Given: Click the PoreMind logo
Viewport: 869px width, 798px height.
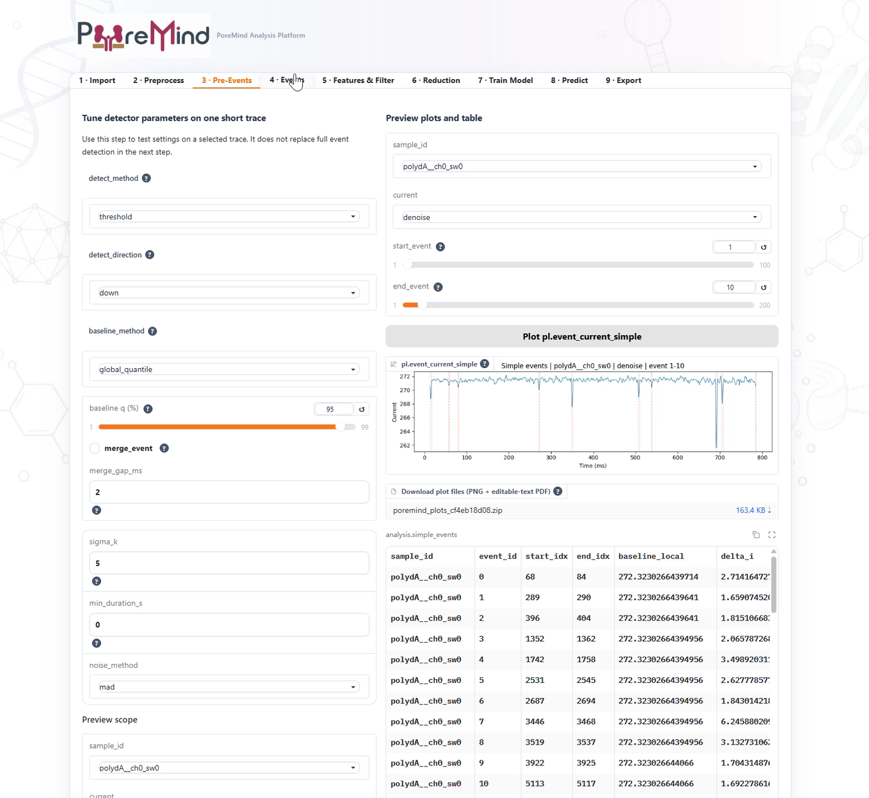Looking at the screenshot, I should (x=144, y=35).
